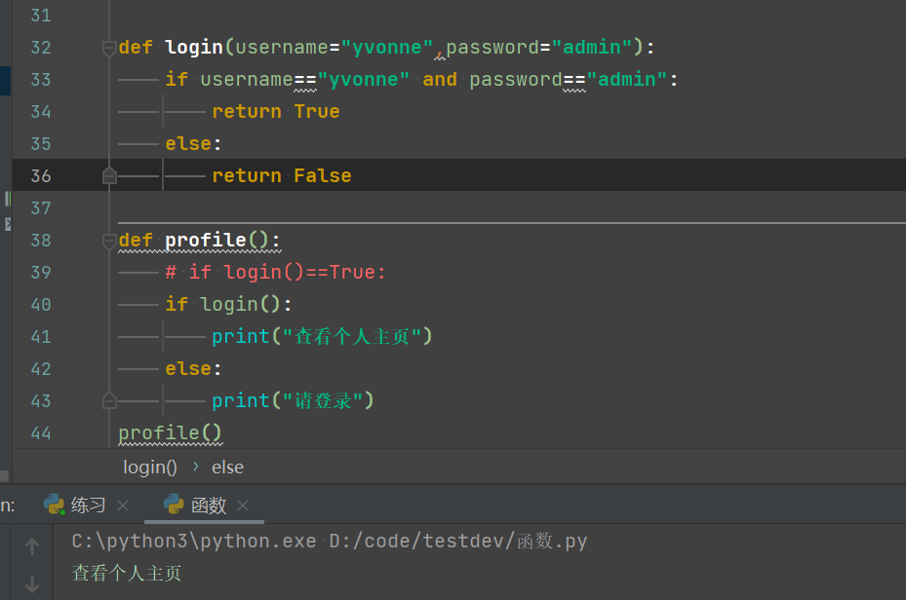Image resolution: width=906 pixels, height=600 pixels.
Task: Click the breadcrumb chevron between login() and else
Action: (x=195, y=468)
